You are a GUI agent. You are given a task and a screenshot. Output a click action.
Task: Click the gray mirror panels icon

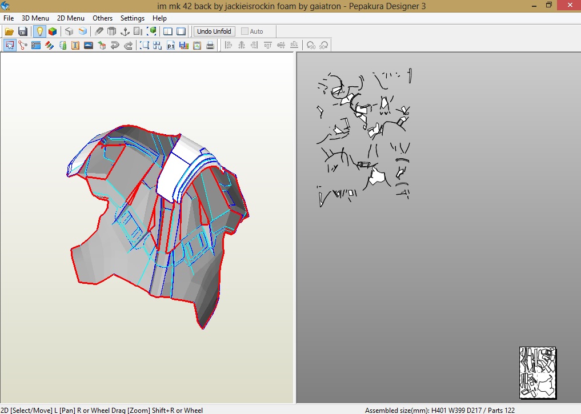138,31
